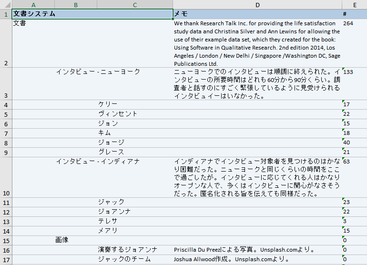Select the ジョアンナ cell in row 12
This screenshot has height=265, width=367.
pyautogui.click(x=135, y=212)
